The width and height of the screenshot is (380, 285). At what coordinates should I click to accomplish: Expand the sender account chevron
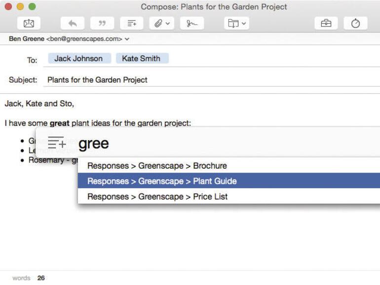127,38
